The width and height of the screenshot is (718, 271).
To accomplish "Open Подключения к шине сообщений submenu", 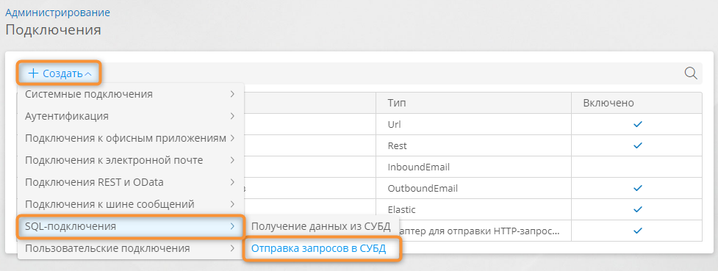I will (131, 203).
